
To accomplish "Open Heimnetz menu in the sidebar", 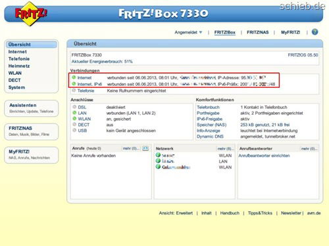I will pyautogui.click(x=19, y=66).
